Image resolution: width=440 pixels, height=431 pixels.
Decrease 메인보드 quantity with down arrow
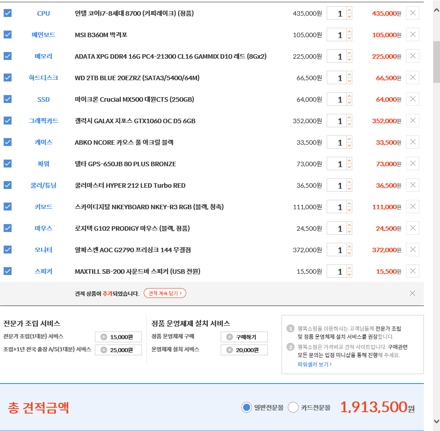350,38
